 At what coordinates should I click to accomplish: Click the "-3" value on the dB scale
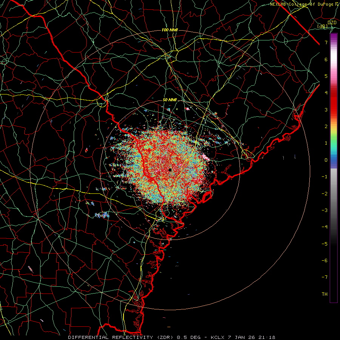pos(325,210)
